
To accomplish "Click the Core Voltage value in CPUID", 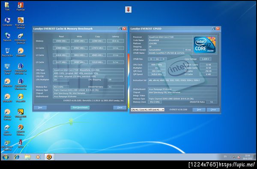I will [x=205, y=59].
